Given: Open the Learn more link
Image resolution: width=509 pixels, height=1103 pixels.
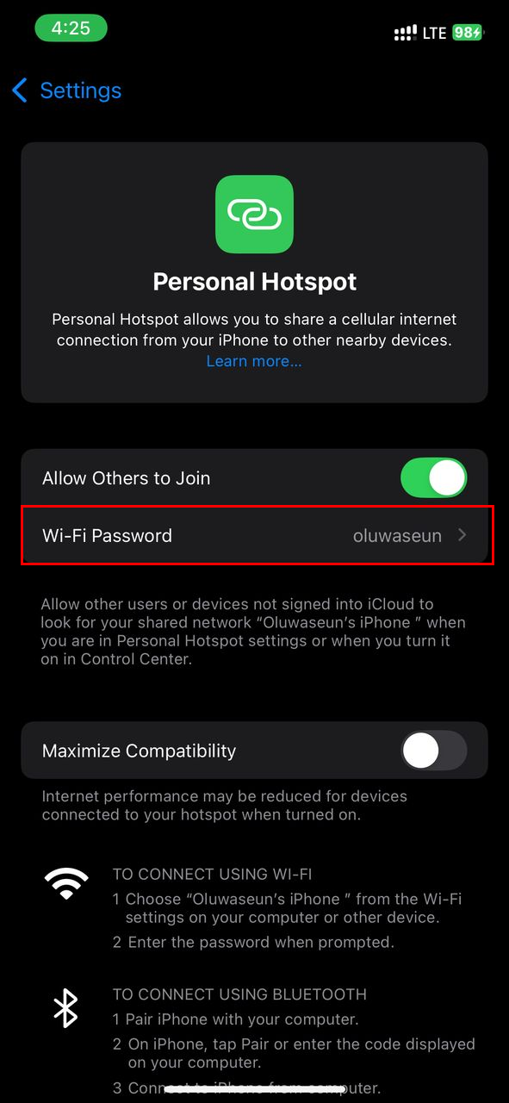Looking at the screenshot, I should tap(254, 361).
